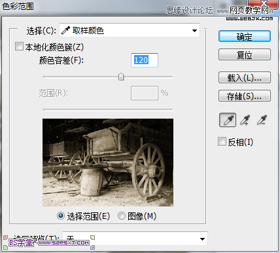
Task: Enable the 本地化颜色簇(Z) checkbox
Action: (x=19, y=47)
